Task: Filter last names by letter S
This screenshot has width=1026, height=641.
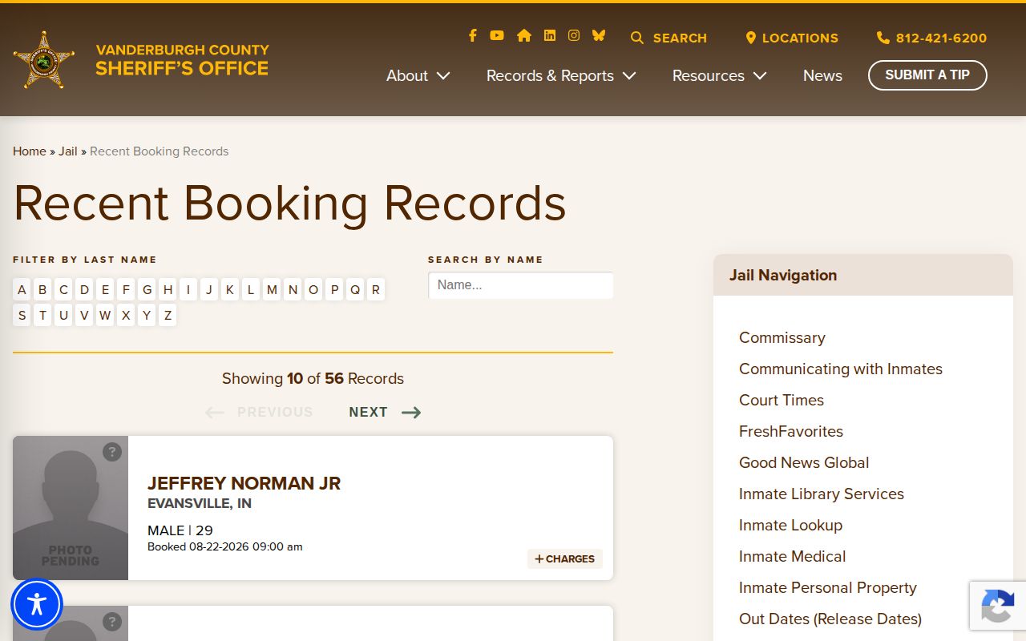Action: tap(22, 316)
